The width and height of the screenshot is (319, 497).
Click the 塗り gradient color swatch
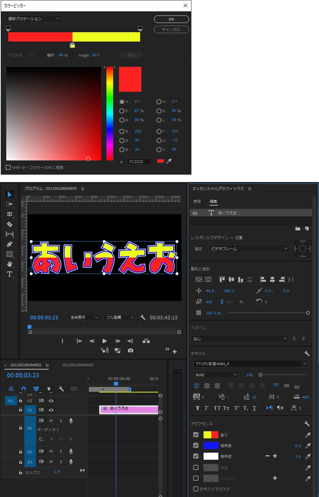click(211, 435)
